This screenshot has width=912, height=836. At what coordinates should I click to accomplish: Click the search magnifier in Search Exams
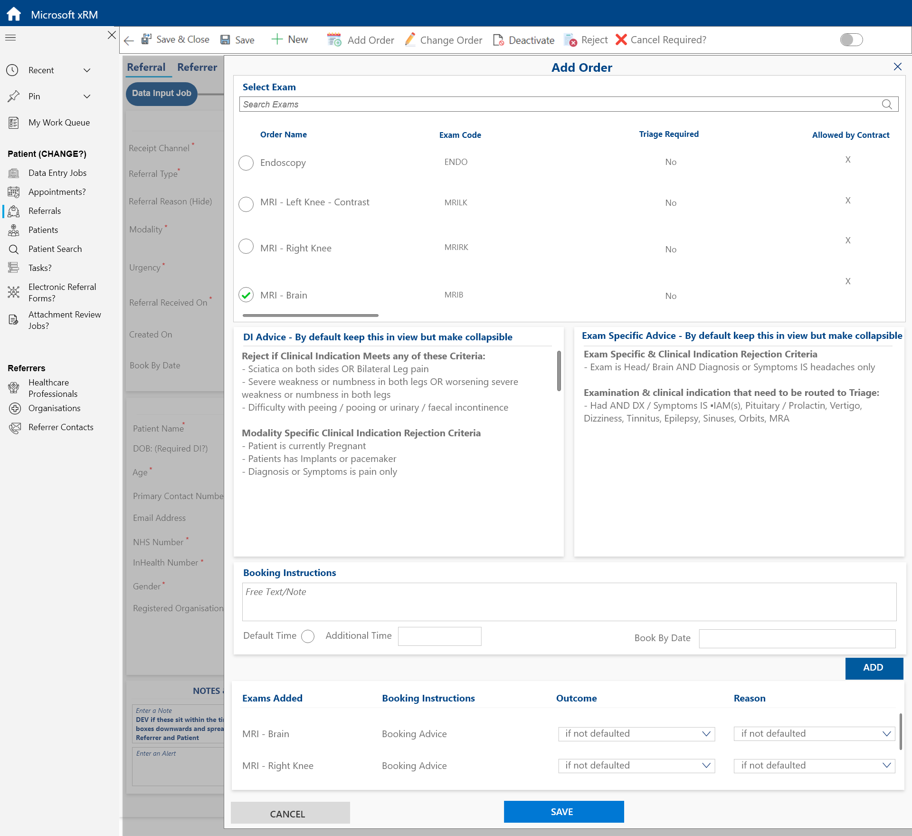click(x=886, y=104)
